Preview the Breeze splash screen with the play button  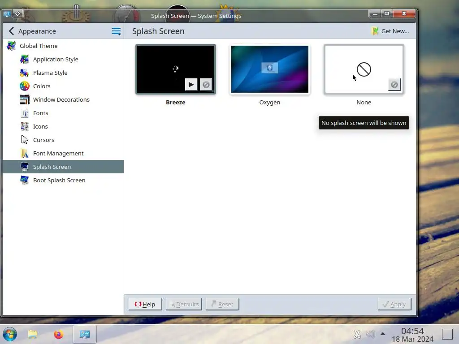[191, 85]
